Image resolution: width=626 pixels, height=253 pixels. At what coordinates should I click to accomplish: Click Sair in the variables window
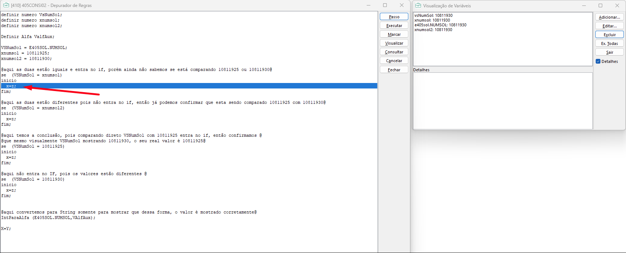point(609,52)
